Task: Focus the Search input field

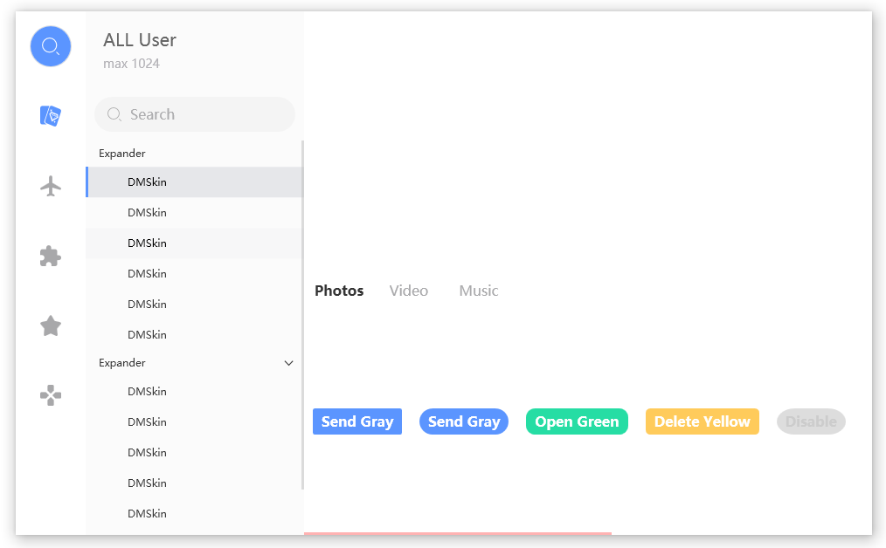Action: (x=205, y=114)
